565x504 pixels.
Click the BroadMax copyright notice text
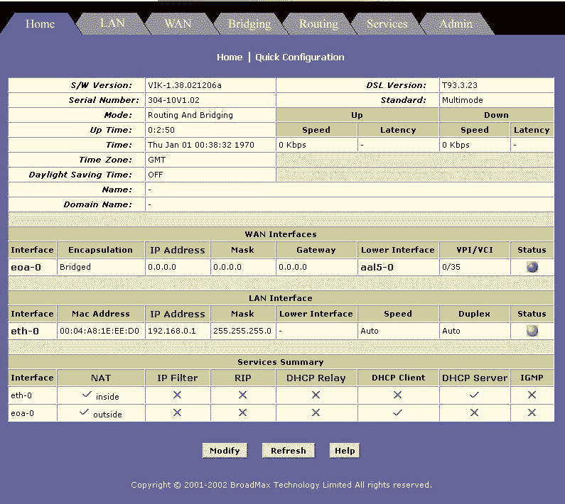point(281,485)
